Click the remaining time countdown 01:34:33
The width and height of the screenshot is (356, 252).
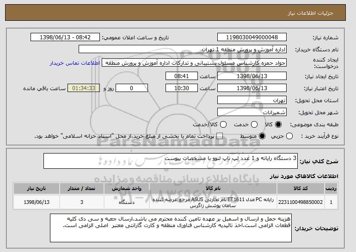(x=84, y=88)
